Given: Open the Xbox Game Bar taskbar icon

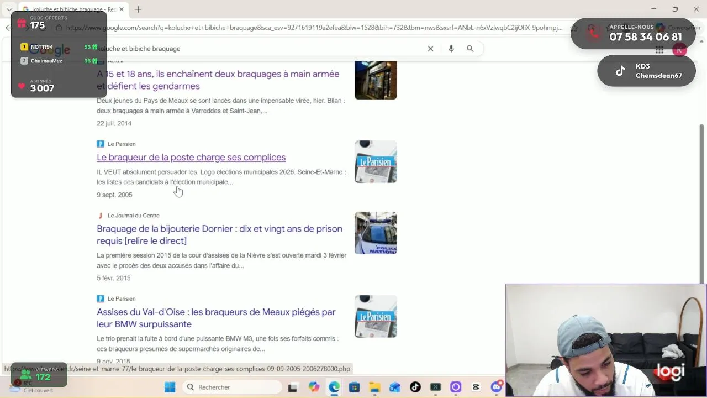Looking at the screenshot, I should [435, 387].
